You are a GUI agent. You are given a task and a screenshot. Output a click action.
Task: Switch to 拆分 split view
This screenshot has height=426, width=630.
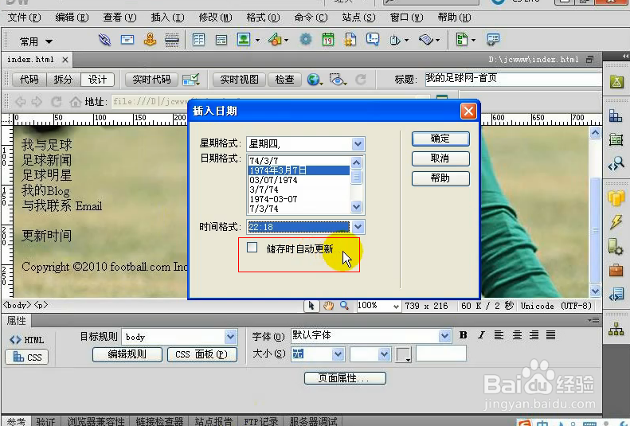coord(63,80)
